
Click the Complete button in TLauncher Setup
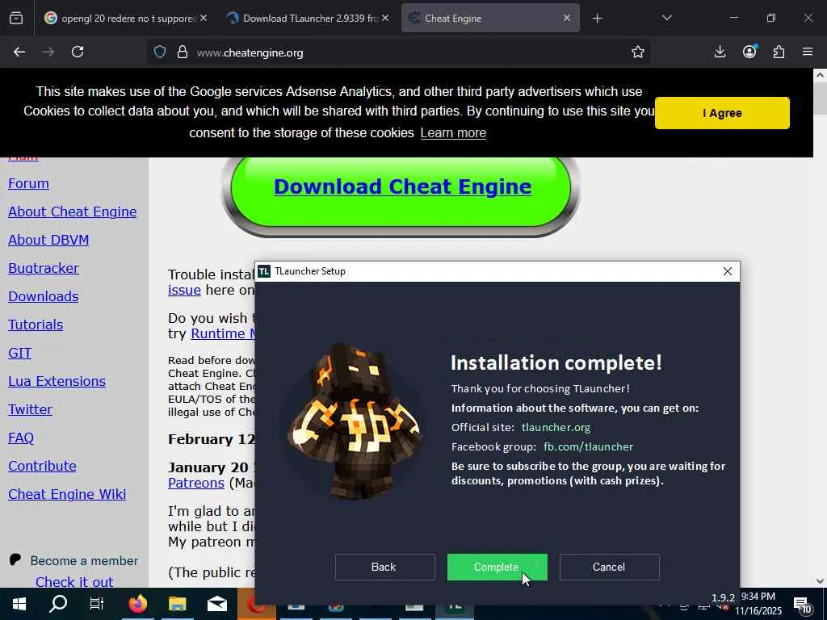pyautogui.click(x=497, y=567)
